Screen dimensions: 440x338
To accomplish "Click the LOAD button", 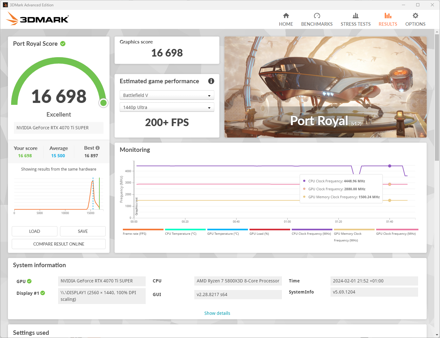I will [35, 231].
